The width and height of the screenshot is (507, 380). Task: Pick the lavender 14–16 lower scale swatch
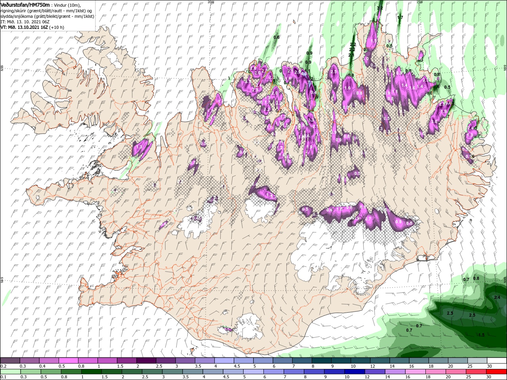pos(395,371)
